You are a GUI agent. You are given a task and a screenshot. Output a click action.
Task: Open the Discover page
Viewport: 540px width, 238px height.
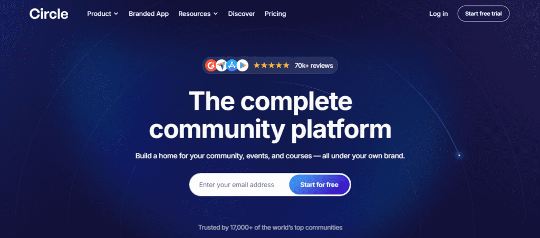click(x=242, y=14)
